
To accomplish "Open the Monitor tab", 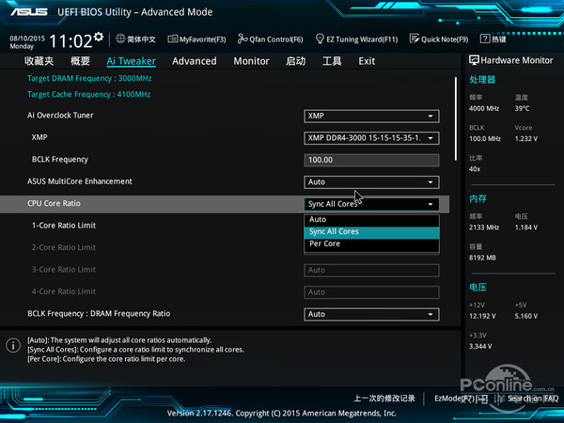I will coord(251,61).
